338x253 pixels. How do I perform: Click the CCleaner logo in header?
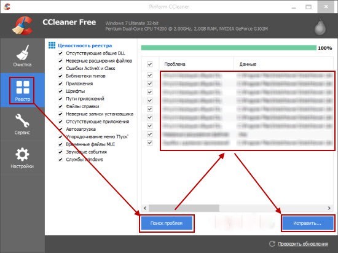click(22, 26)
